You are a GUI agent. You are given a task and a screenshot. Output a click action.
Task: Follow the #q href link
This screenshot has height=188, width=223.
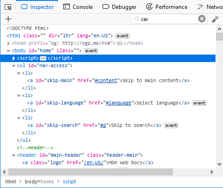click(x=103, y=125)
